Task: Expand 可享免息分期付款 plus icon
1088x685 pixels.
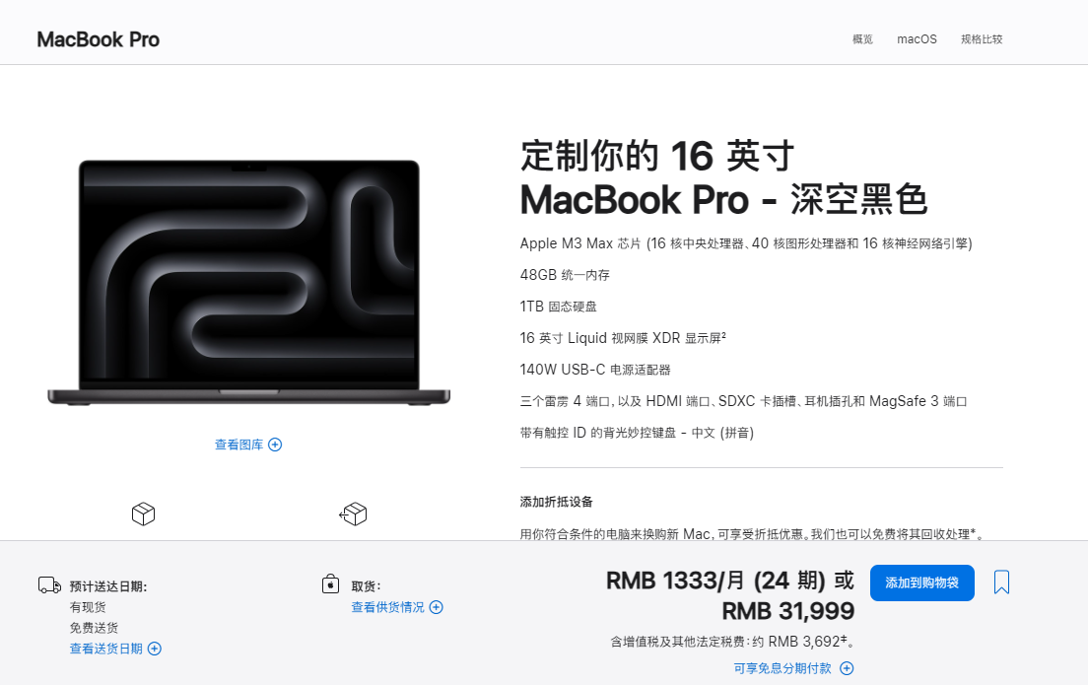Action: [847, 668]
